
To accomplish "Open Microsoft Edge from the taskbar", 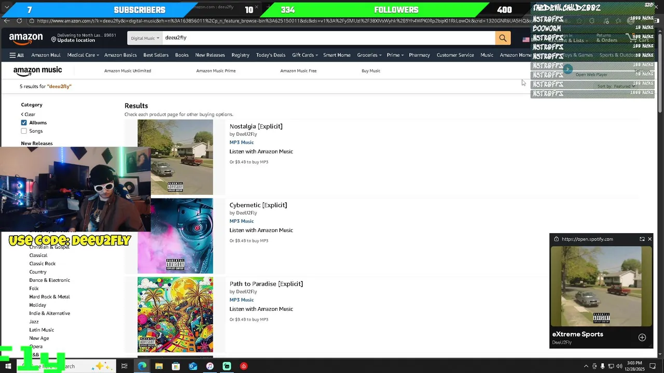I will point(142,366).
